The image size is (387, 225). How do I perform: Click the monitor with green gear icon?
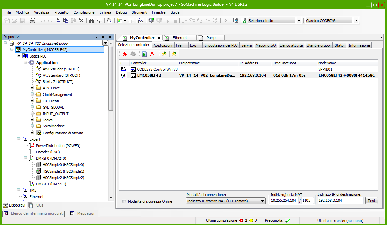(x=243, y=21)
